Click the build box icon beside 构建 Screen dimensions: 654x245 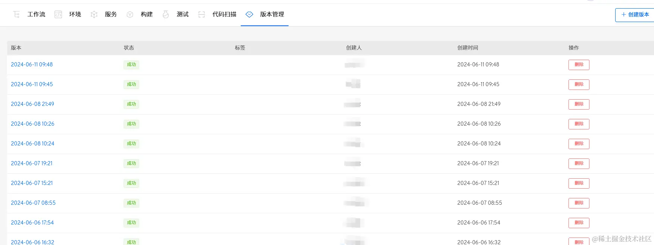130,15
